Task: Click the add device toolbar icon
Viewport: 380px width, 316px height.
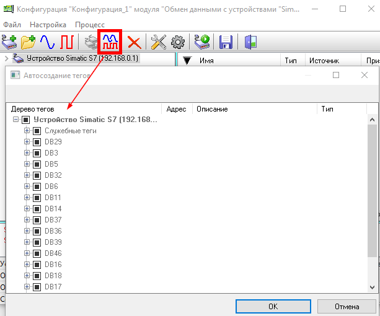Action: (10, 42)
